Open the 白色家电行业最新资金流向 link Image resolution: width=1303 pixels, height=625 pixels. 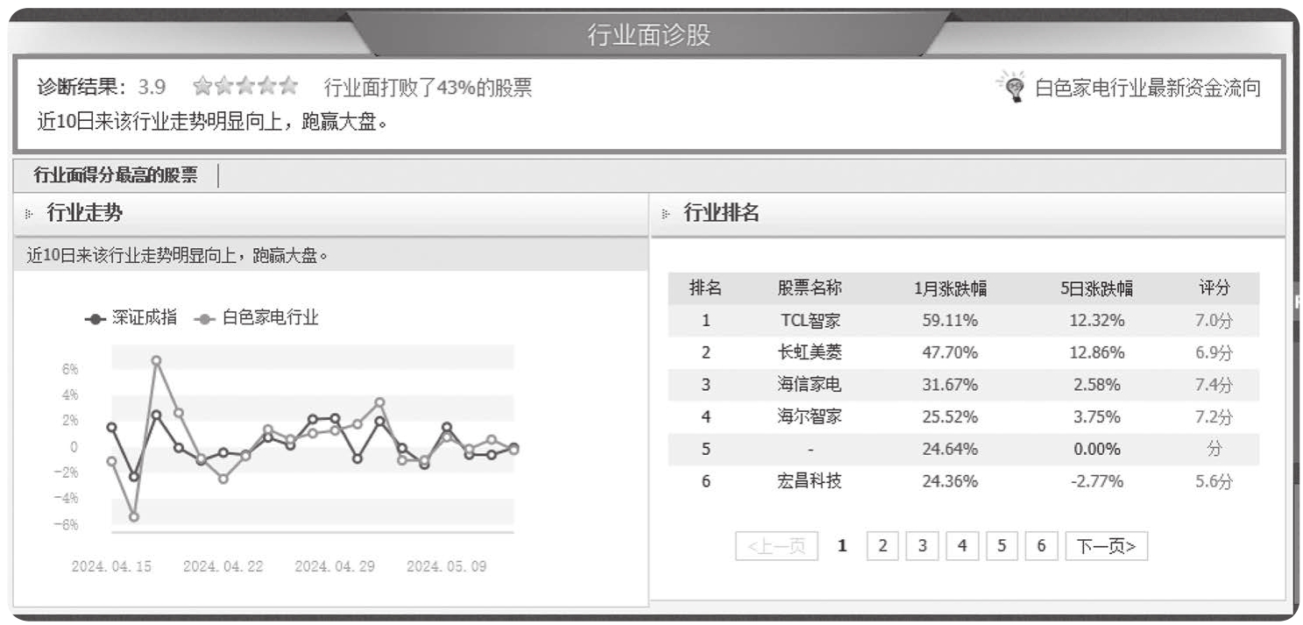pos(1148,88)
